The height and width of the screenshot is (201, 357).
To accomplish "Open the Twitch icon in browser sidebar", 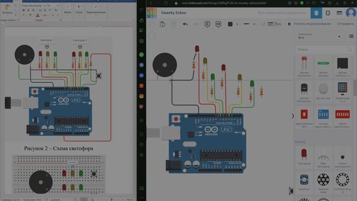I will click(x=141, y=30).
